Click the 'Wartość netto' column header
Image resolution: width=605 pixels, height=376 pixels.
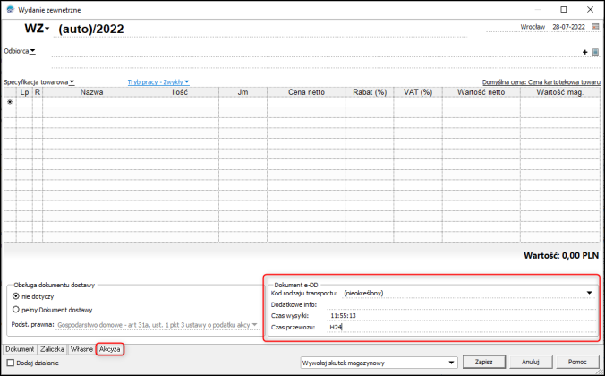click(x=481, y=92)
